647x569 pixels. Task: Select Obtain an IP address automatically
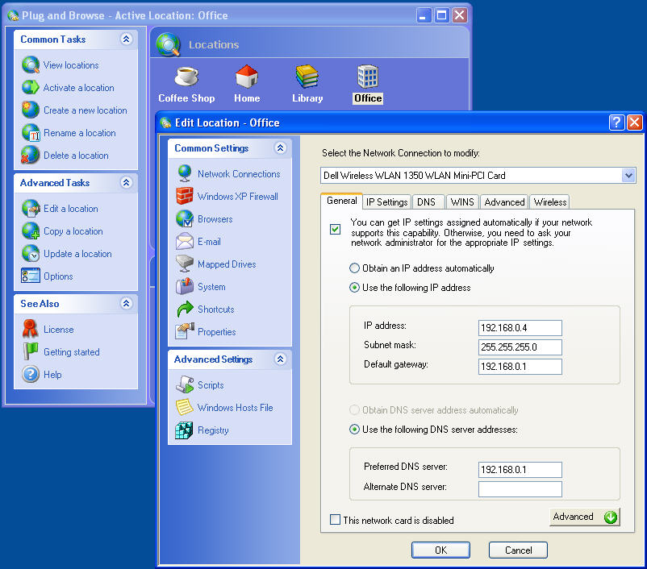coord(354,268)
